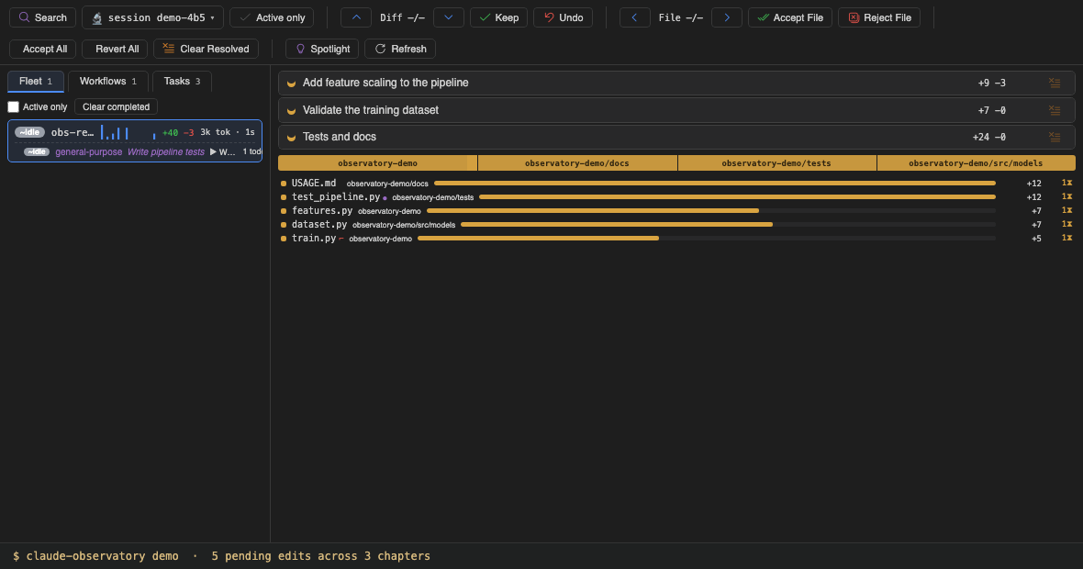Clear resolved icon on Validate training dataset chapter
Image resolution: width=1083 pixels, height=569 pixels.
[x=1054, y=110]
